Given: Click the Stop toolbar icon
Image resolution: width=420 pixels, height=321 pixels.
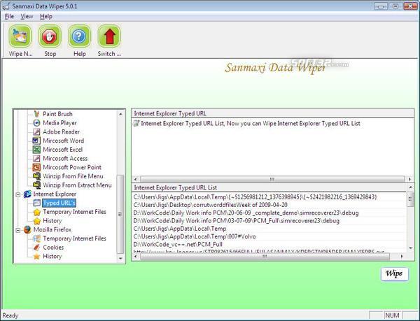Looking at the screenshot, I should 50,36.
